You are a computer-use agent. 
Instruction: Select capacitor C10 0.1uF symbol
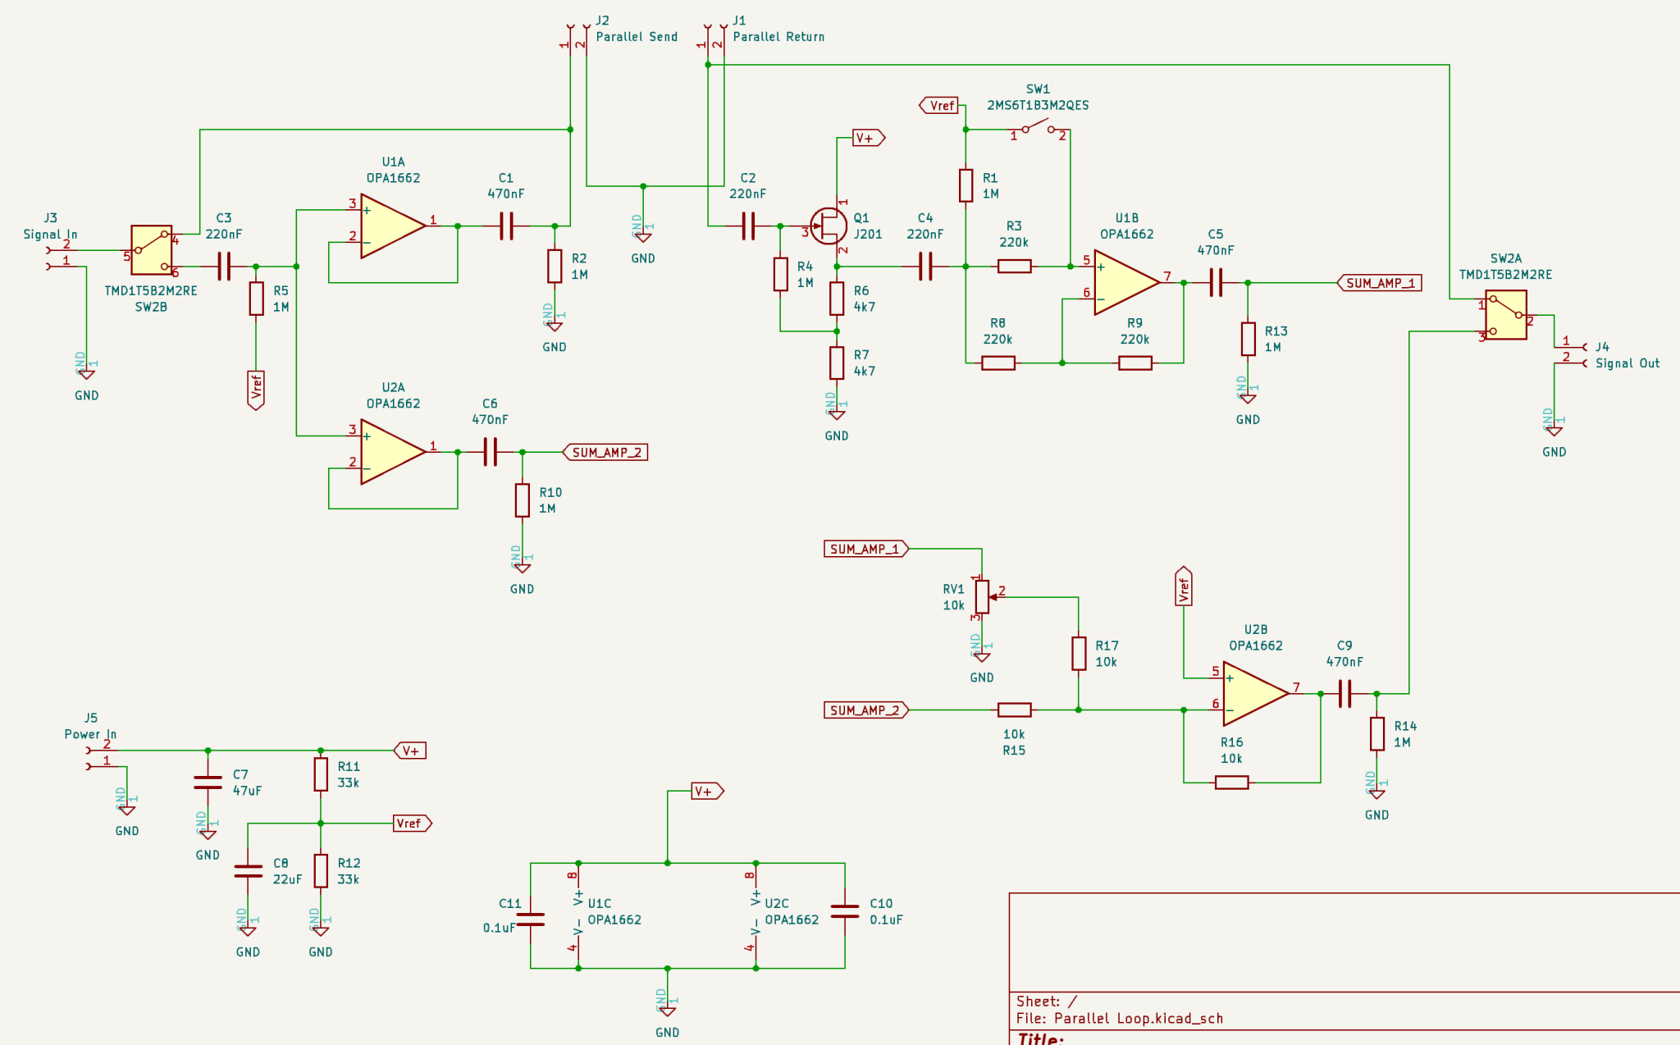[845, 911]
